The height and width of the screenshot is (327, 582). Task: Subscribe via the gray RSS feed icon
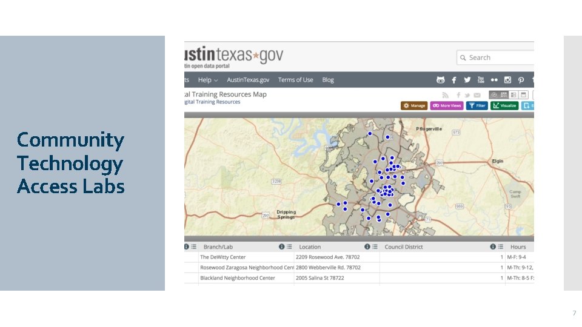(x=446, y=95)
